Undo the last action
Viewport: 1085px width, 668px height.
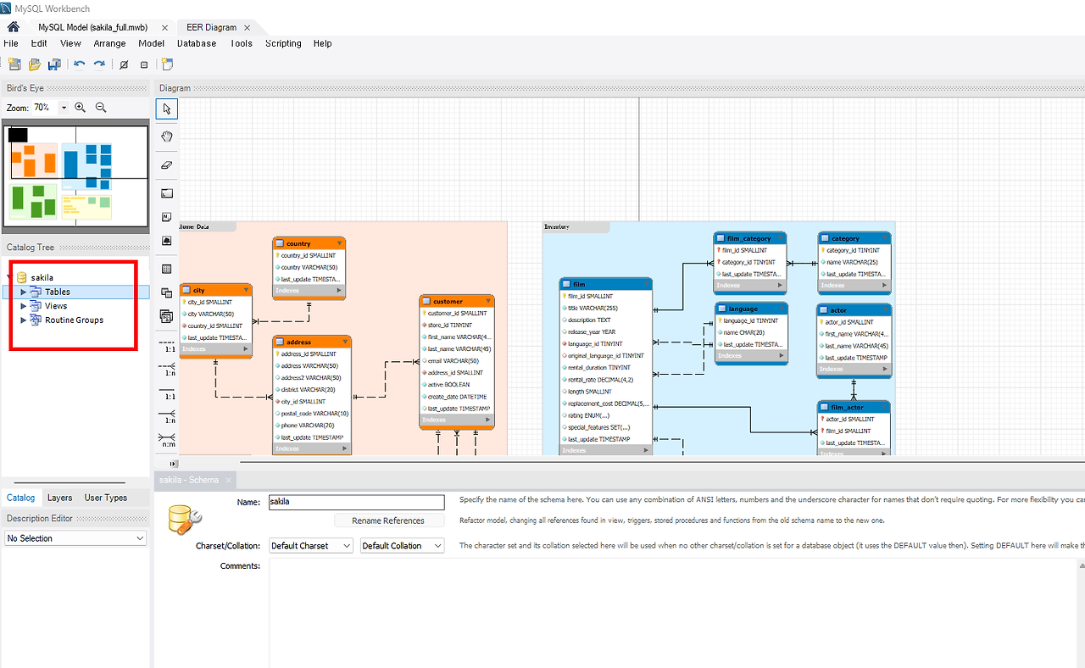pyautogui.click(x=80, y=64)
